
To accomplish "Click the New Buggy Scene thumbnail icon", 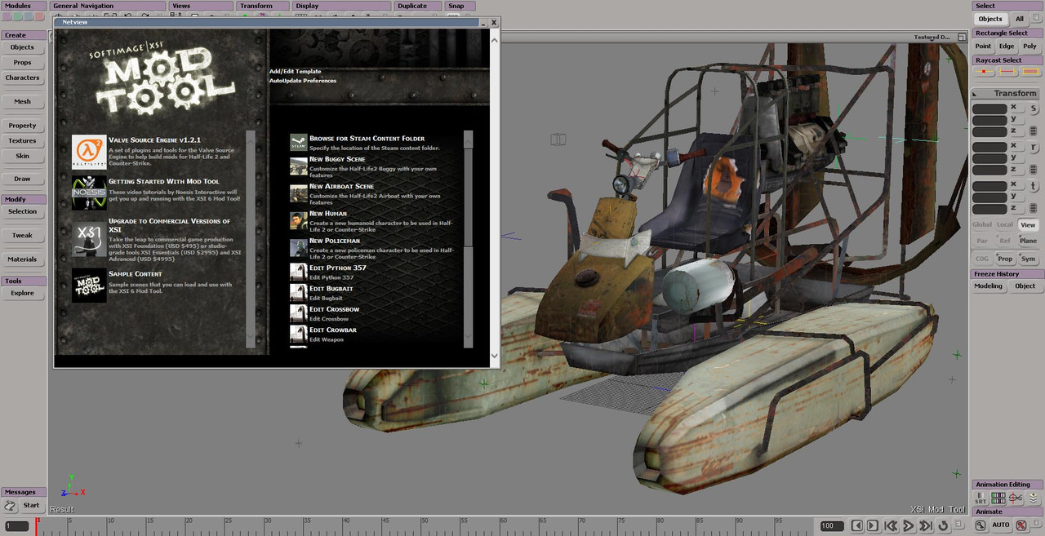I will point(299,166).
